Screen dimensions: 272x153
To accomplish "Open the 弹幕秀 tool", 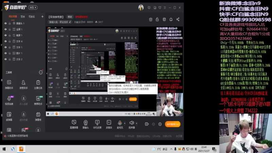I will pyautogui.click(x=38, y=116).
